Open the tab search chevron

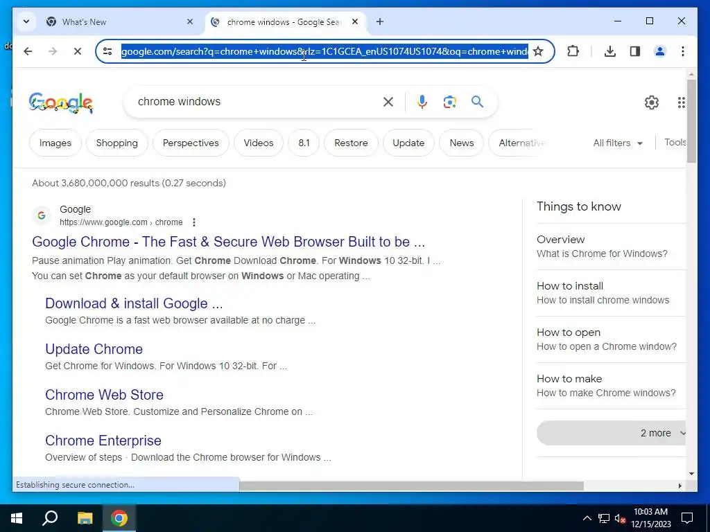pyautogui.click(x=26, y=21)
